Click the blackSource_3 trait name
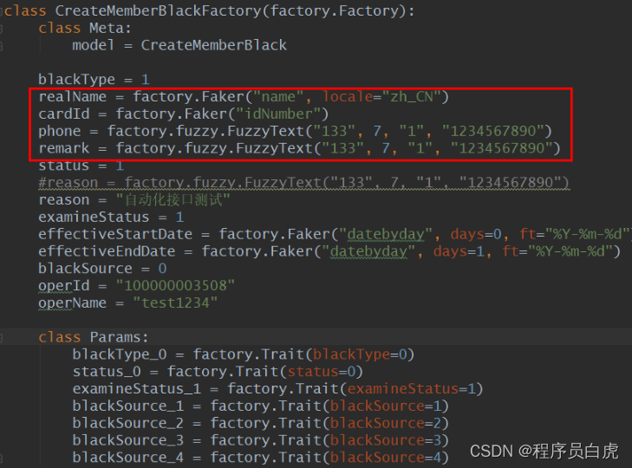This screenshot has height=468, width=632. coord(128,440)
